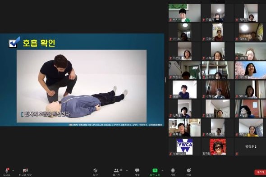Click the red Leave meeting button

(x=260, y=172)
